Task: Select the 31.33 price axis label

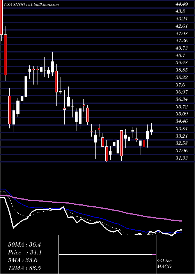Action: pyautogui.click(x=182, y=158)
